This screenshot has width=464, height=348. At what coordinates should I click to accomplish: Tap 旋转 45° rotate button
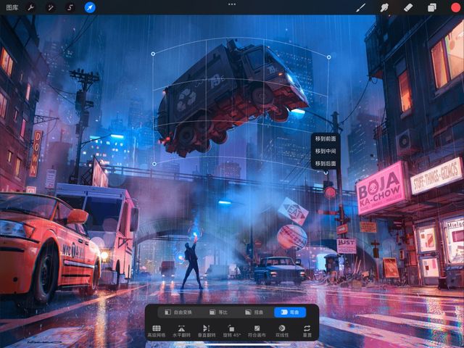(232, 331)
